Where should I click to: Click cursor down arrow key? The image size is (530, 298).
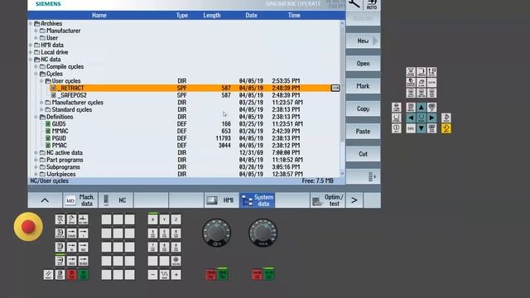tap(422, 128)
